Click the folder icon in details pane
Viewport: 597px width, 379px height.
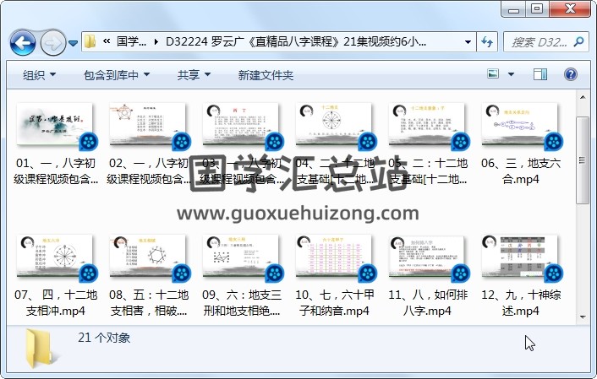pos(42,349)
